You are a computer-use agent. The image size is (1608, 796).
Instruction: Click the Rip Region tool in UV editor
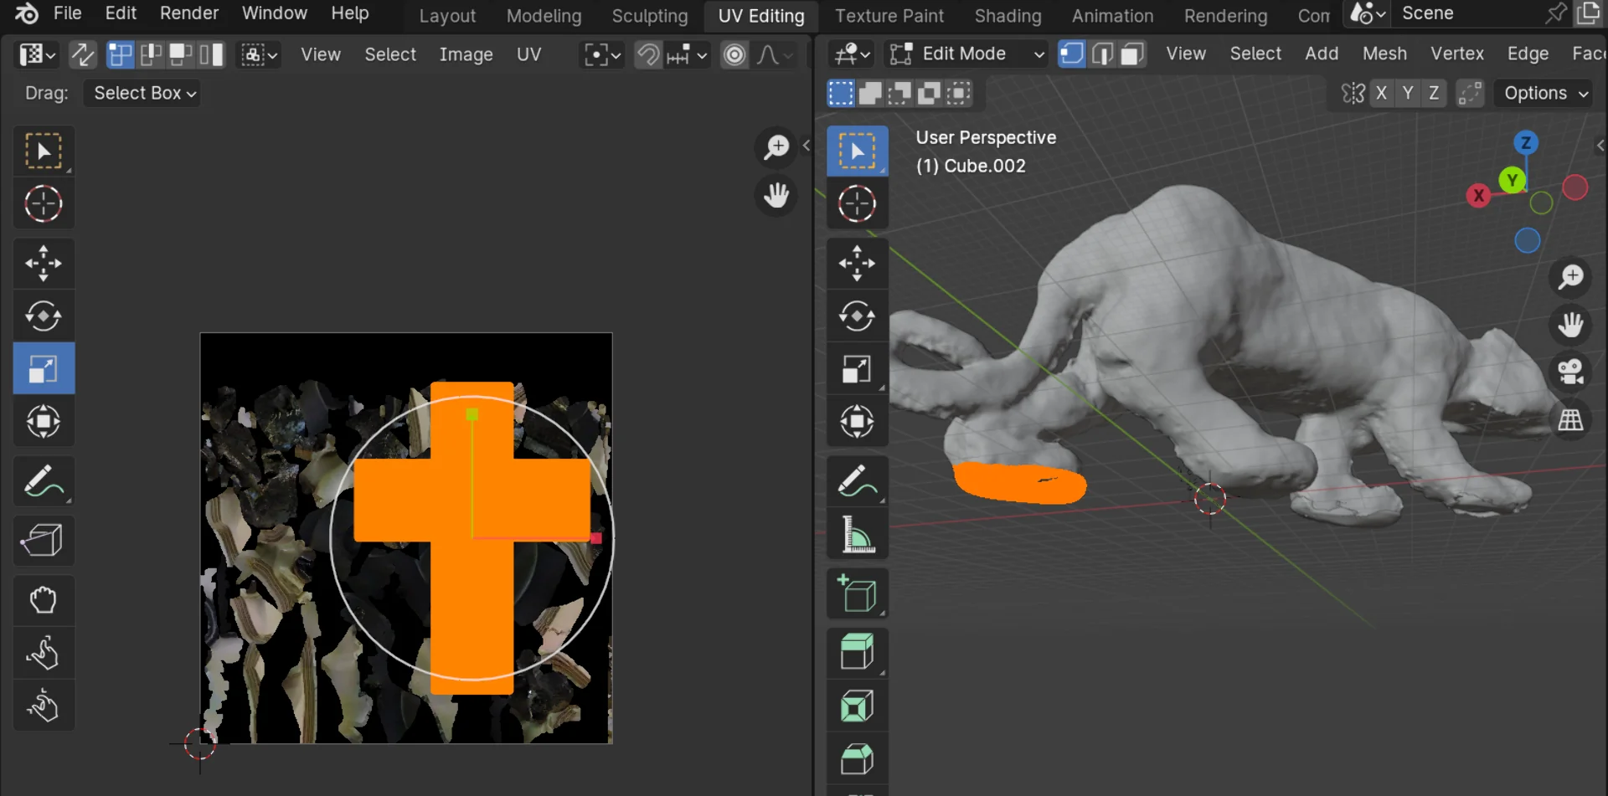coord(44,540)
